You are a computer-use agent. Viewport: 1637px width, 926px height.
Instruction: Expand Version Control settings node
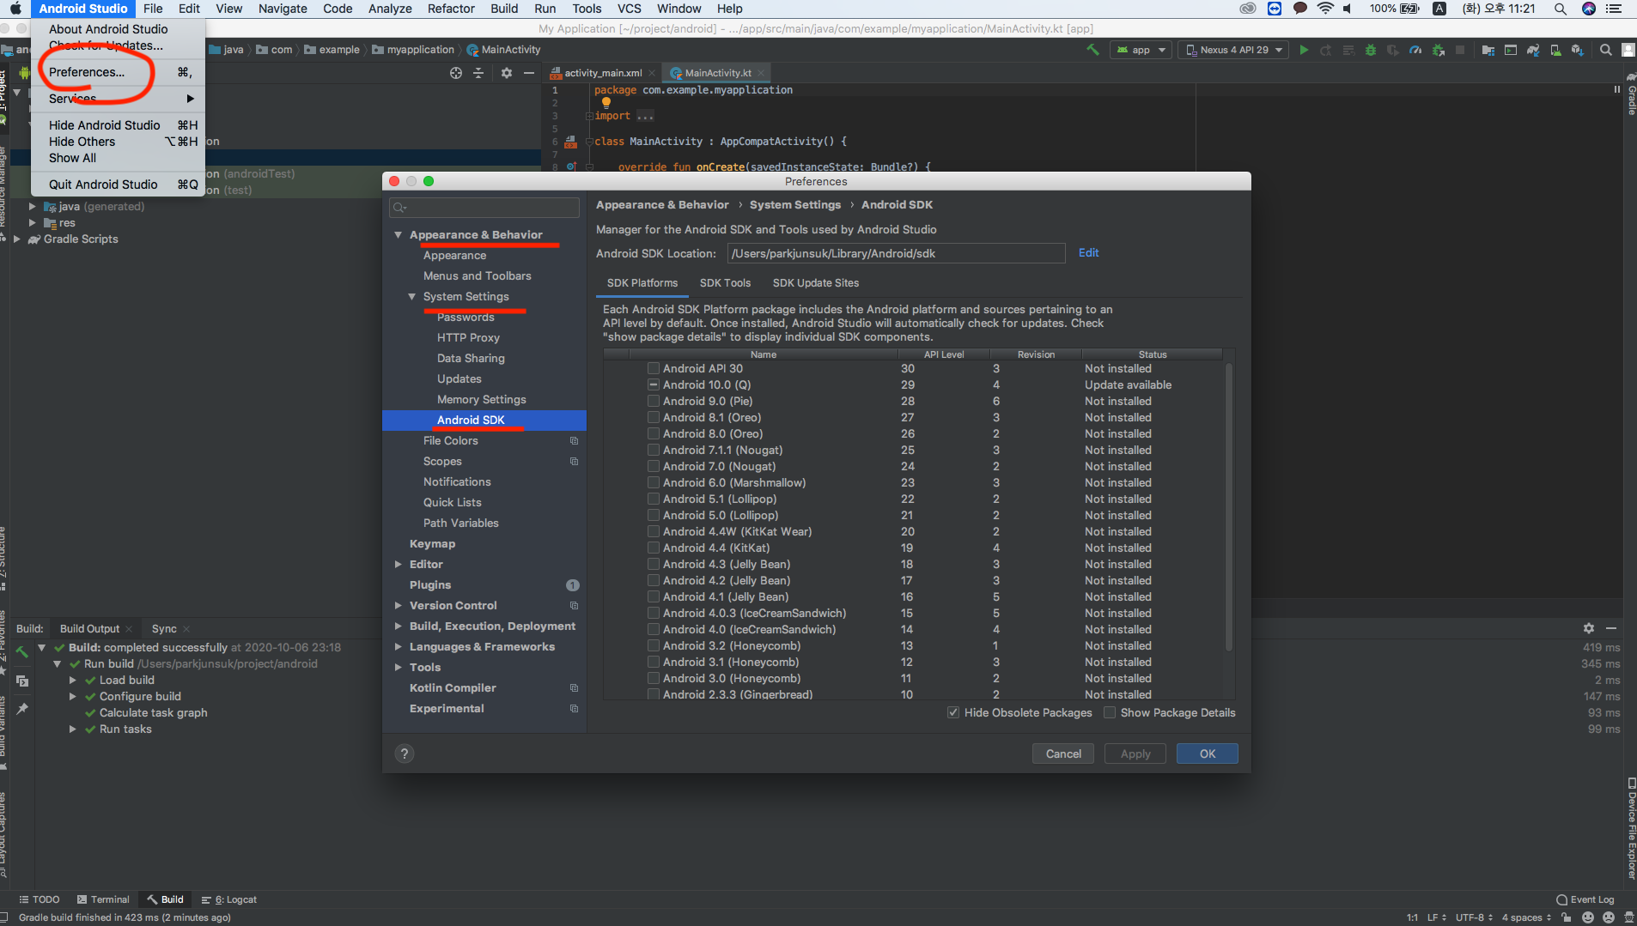(398, 605)
